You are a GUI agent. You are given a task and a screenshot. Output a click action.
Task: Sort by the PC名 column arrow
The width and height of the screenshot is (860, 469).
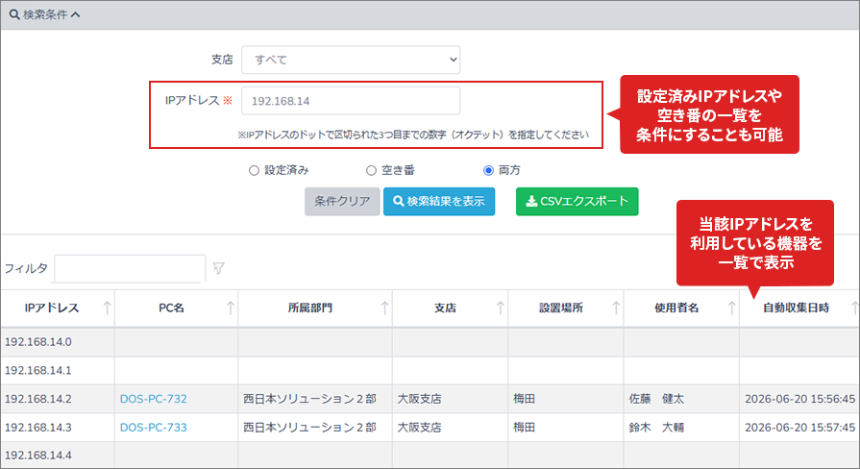click(231, 308)
